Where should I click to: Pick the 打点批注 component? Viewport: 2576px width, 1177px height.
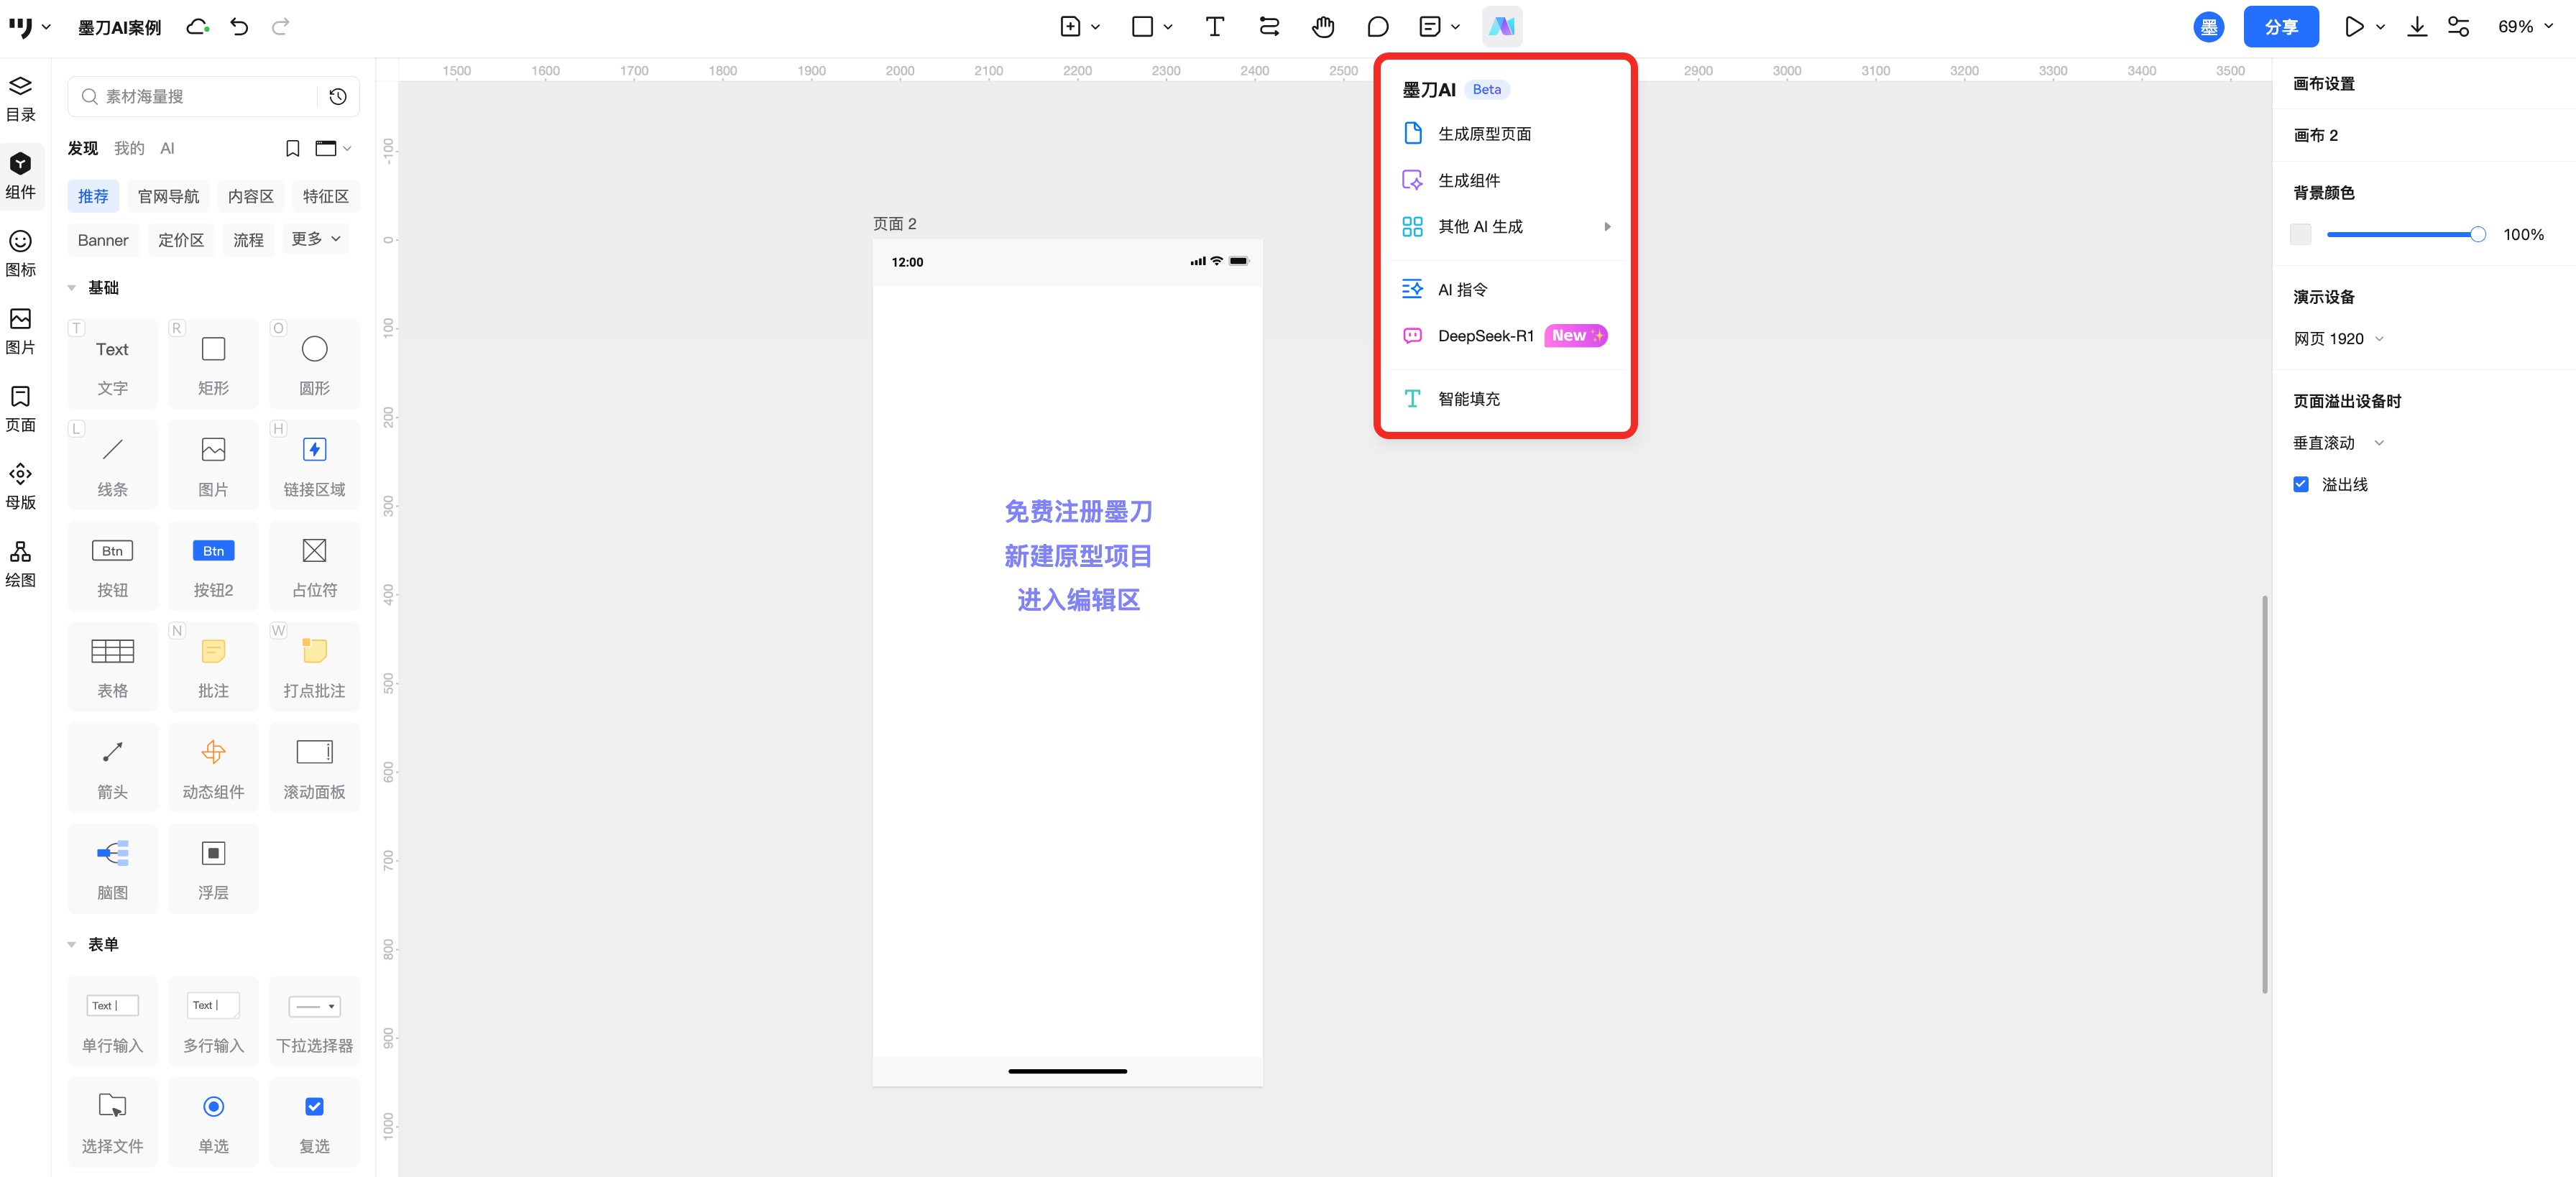[x=314, y=667]
